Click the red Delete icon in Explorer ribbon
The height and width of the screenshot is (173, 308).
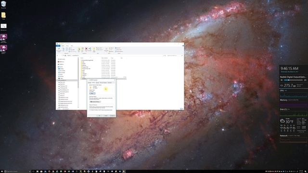(x=86, y=49)
